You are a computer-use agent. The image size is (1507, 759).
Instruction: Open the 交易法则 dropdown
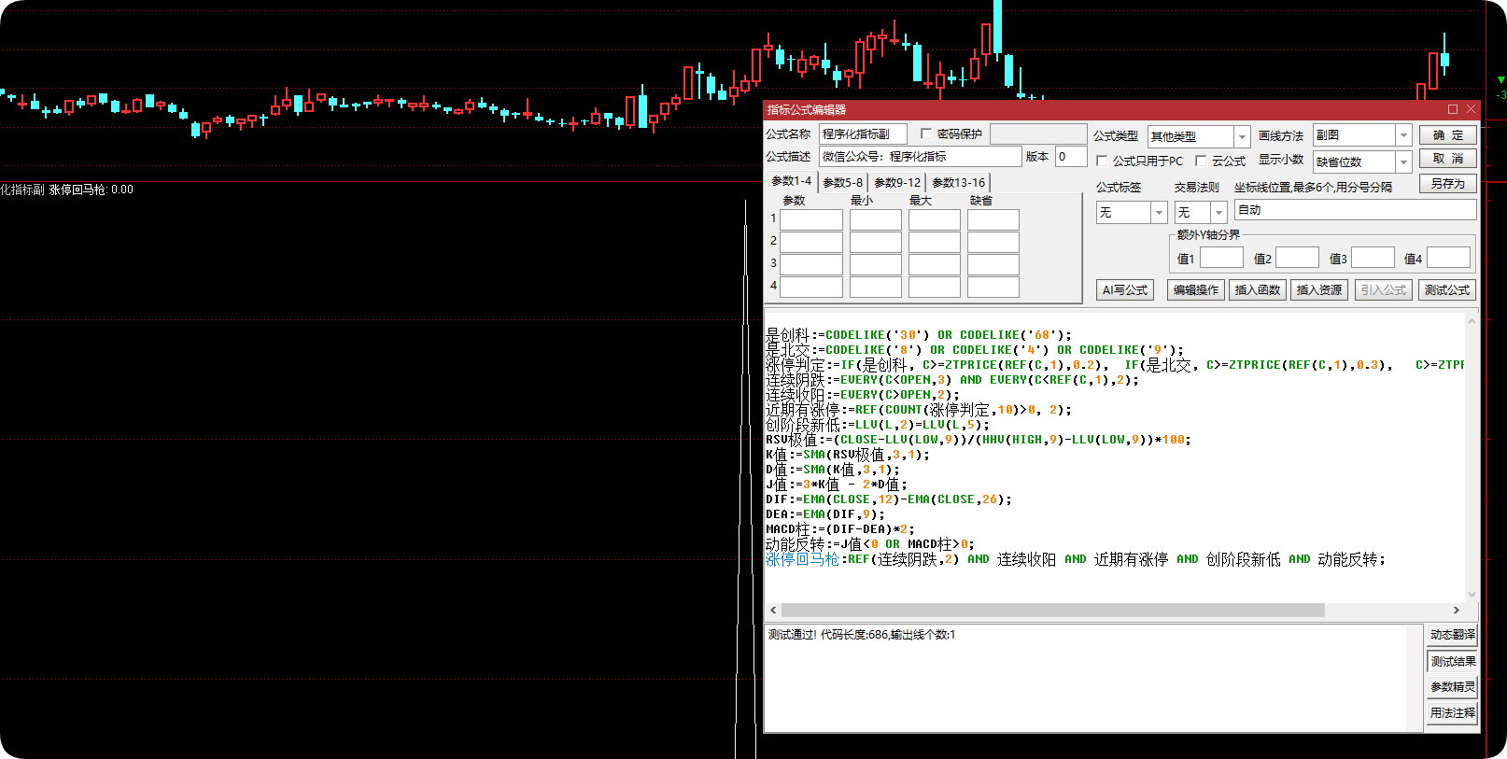coord(1218,213)
